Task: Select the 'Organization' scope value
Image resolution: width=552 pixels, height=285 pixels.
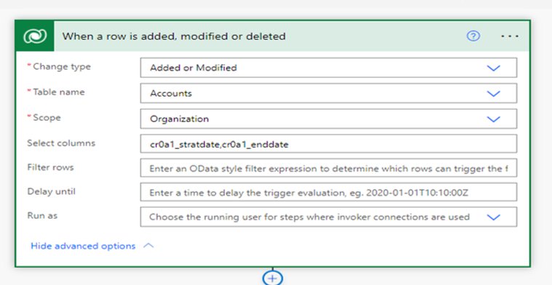Action: point(179,119)
